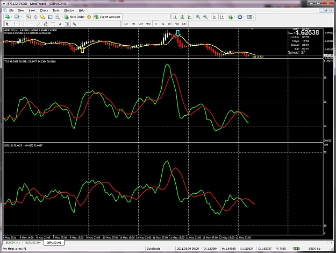Switch to M1 timeframe
The height and width of the screenshot is (253, 336).
point(126,24)
